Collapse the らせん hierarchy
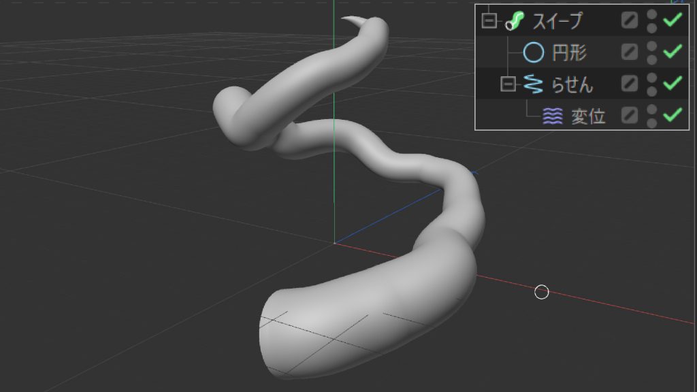Image resolution: width=697 pixels, height=392 pixels. point(507,84)
